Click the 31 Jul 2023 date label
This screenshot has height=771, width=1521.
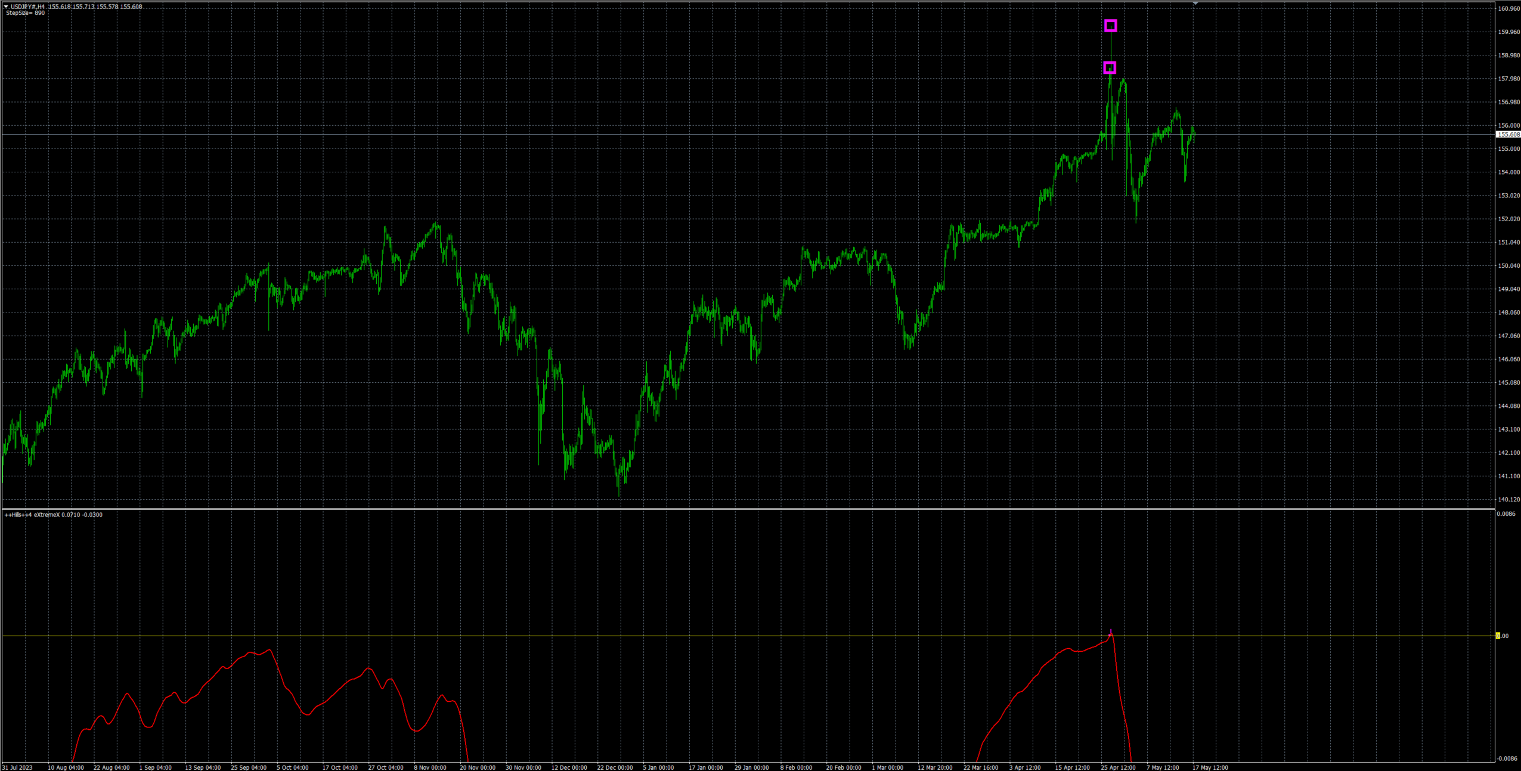pyautogui.click(x=17, y=767)
